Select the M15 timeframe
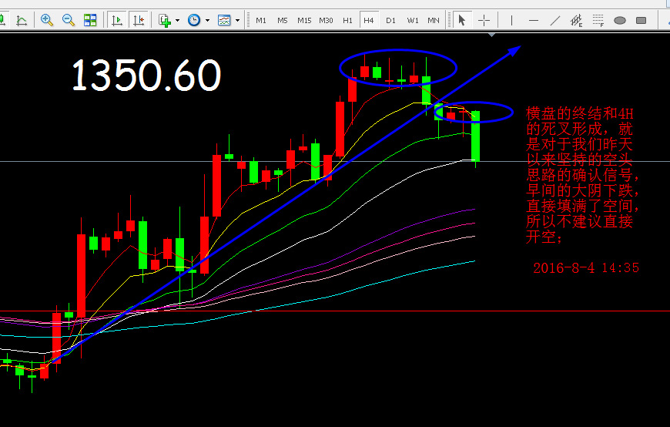Image resolution: width=670 pixels, height=427 pixels. point(304,20)
